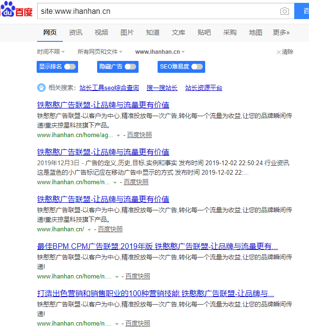Open the 更多» tab menu

click(281, 32)
